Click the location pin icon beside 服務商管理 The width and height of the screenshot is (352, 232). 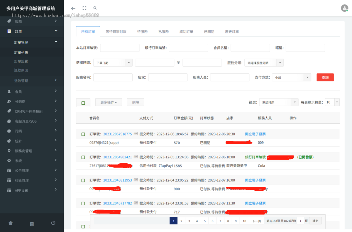click(x=9, y=151)
